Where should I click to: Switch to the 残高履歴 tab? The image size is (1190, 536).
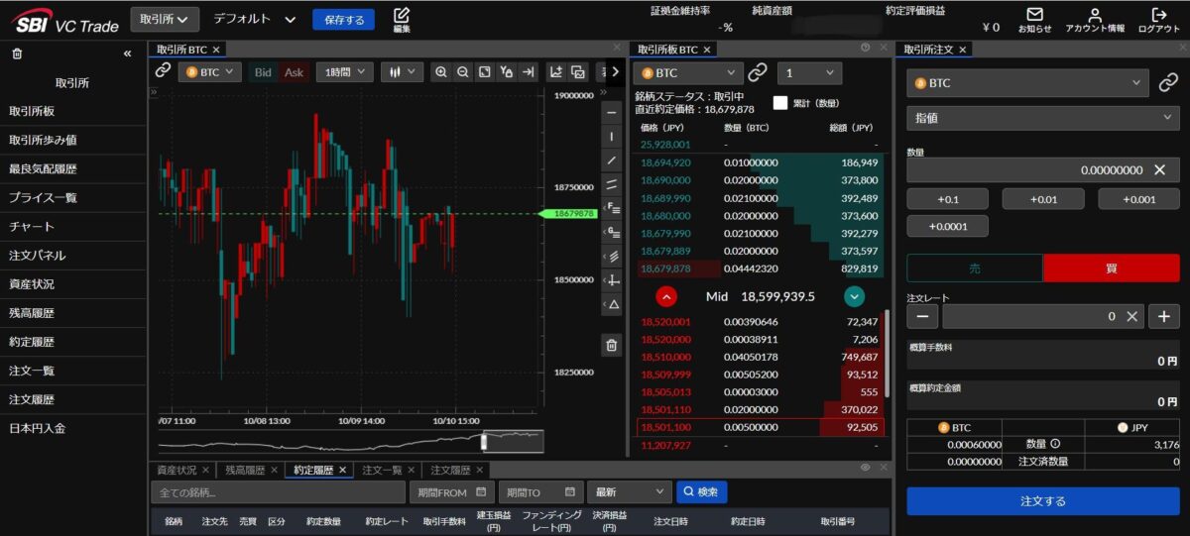(x=251, y=470)
